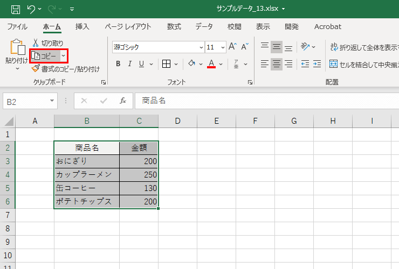The width and height of the screenshot is (399, 269).
Task: Decrease indent
Action: click(x=305, y=64)
